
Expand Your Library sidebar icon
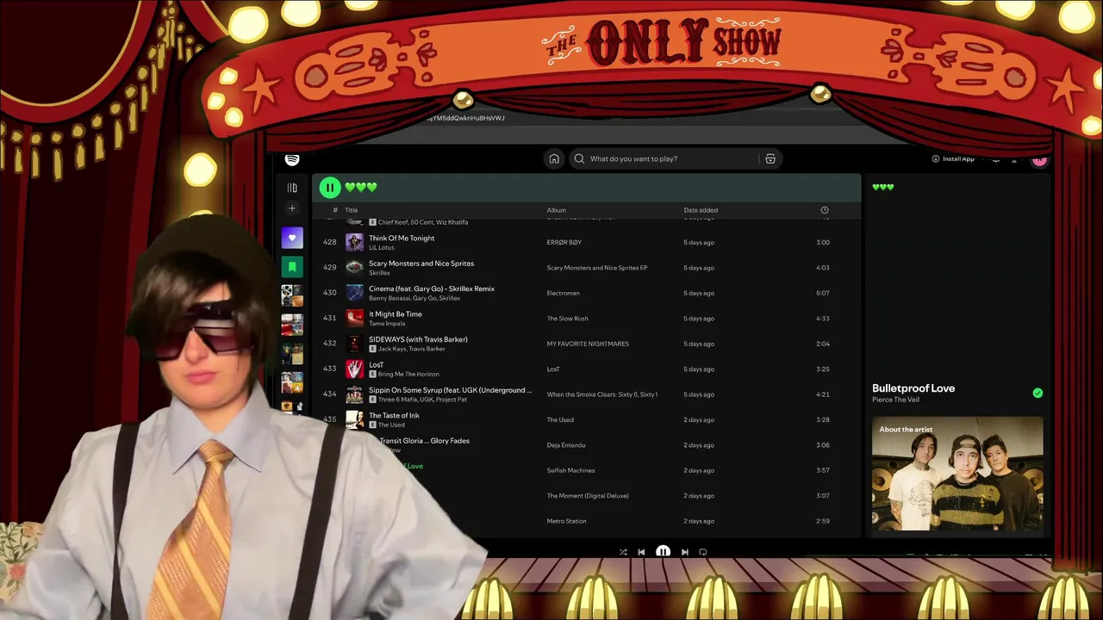(x=292, y=188)
